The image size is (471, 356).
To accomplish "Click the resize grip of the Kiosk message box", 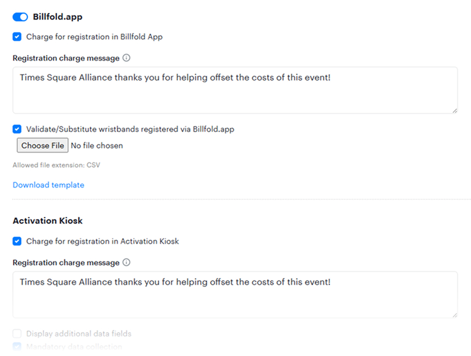I will (x=455, y=316).
